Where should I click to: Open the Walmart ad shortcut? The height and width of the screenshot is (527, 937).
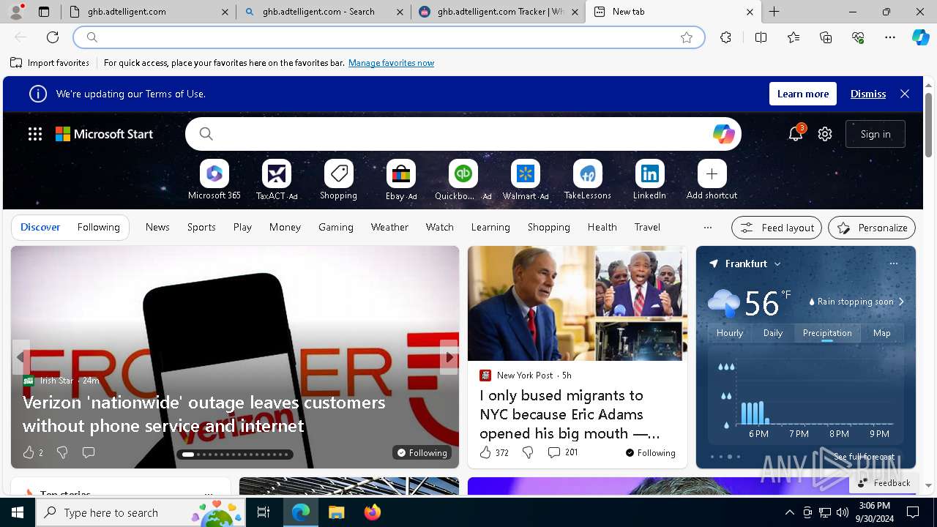[x=526, y=180]
